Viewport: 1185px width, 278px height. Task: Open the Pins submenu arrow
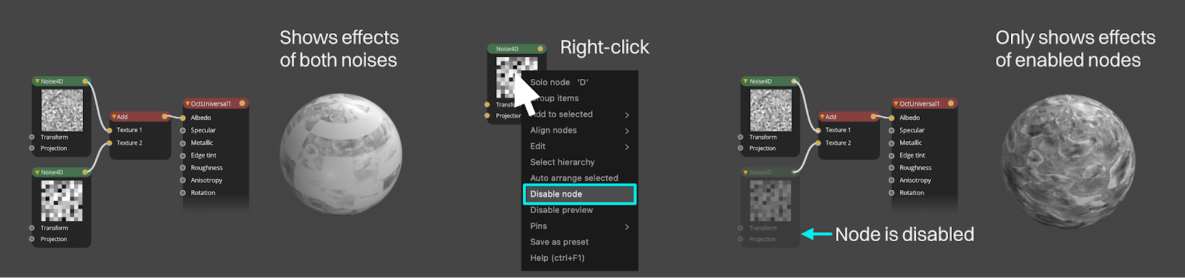click(x=627, y=226)
